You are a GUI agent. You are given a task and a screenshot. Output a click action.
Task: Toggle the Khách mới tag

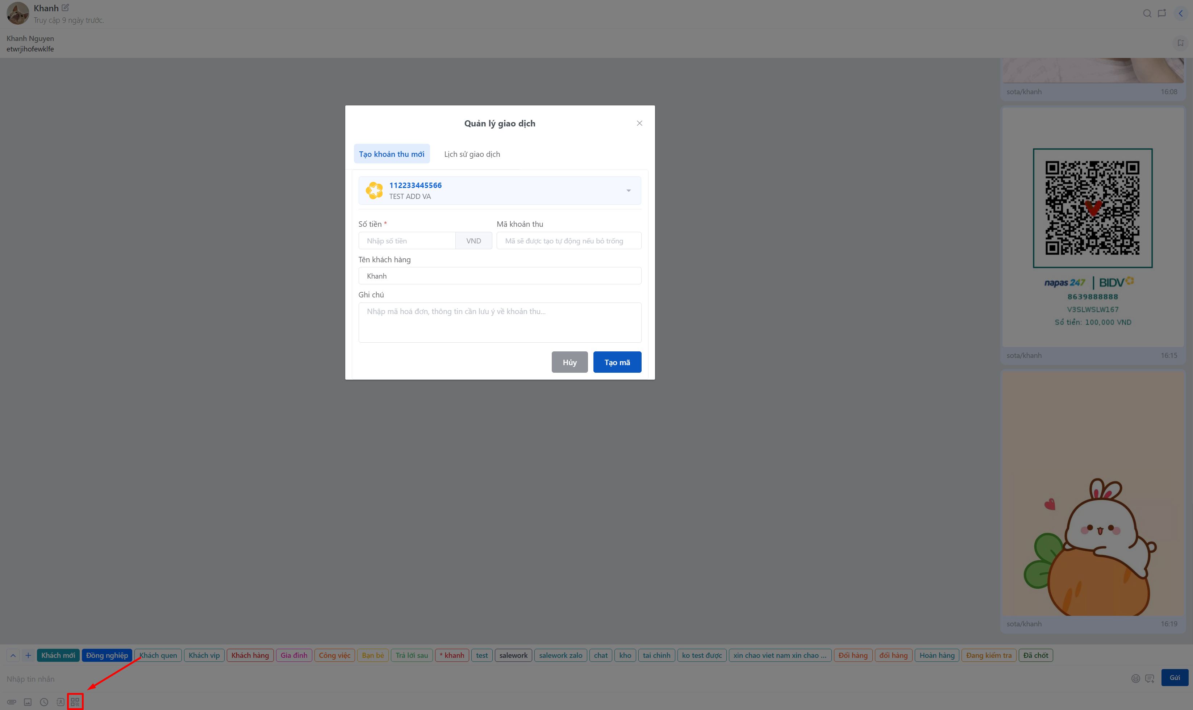58,655
